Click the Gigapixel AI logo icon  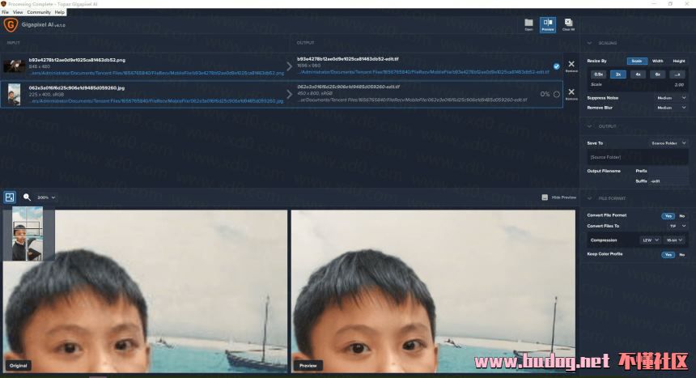click(x=11, y=25)
